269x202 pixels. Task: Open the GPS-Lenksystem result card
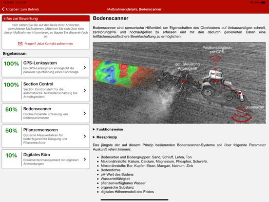(x=46, y=67)
